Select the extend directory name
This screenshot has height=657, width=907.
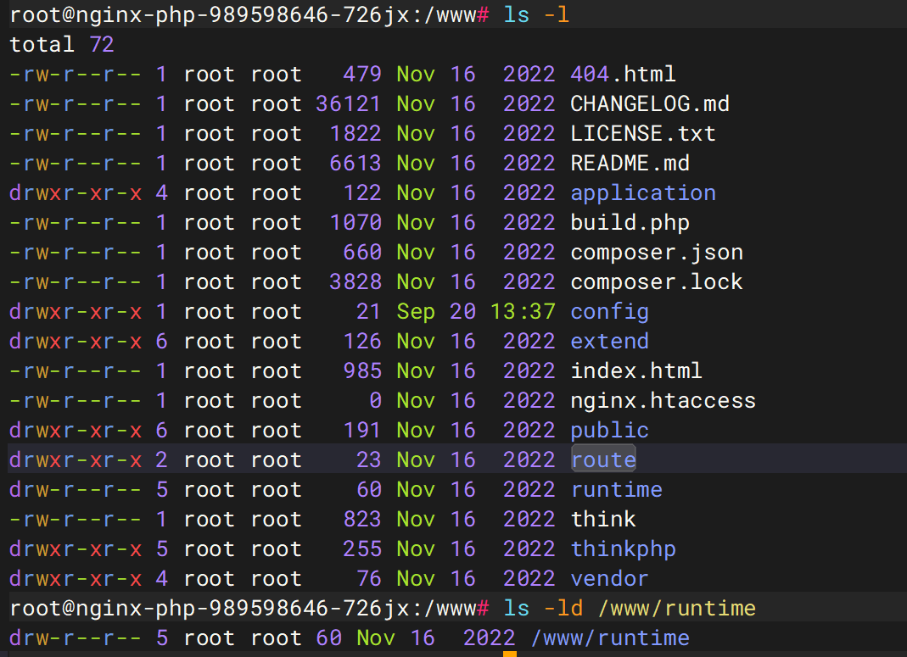(610, 342)
